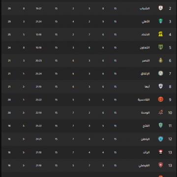Click the Al-Taawoun club crest in row 5
The image size is (177, 177).
[x=161, y=47]
